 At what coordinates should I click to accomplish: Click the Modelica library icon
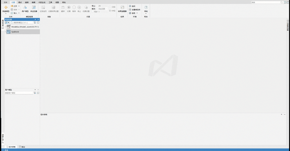coord(8,27)
